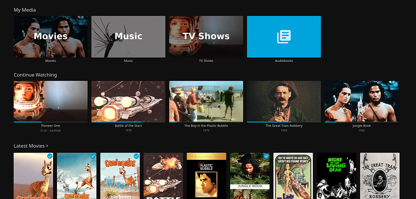Screen dimensions: 416x199
Task: Click the 'Jungle Book' title under Continue Watching
Action: pos(362,126)
